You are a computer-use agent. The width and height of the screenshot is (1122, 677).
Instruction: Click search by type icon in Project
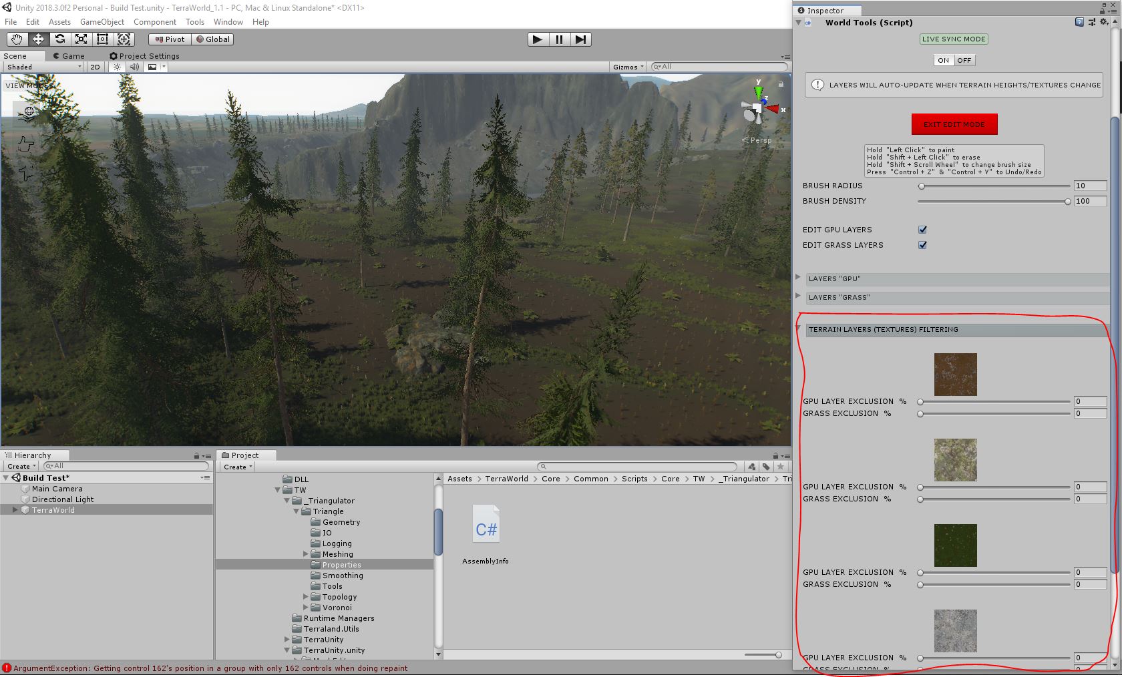pos(752,467)
